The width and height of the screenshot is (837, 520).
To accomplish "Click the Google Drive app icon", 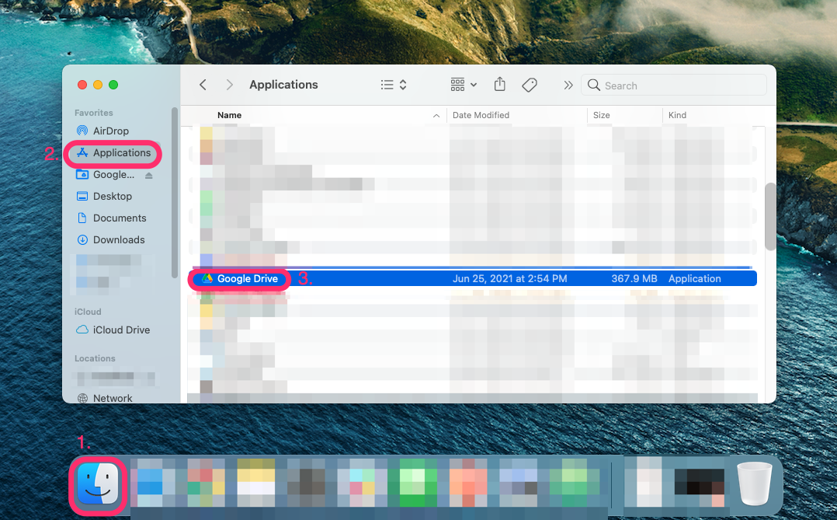I will pyautogui.click(x=207, y=278).
